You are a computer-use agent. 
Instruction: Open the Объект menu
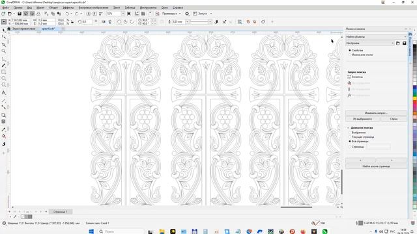point(53,8)
